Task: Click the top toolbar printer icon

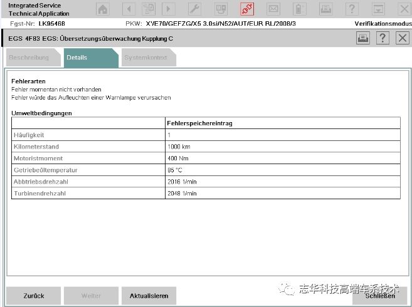Action: coord(325,9)
